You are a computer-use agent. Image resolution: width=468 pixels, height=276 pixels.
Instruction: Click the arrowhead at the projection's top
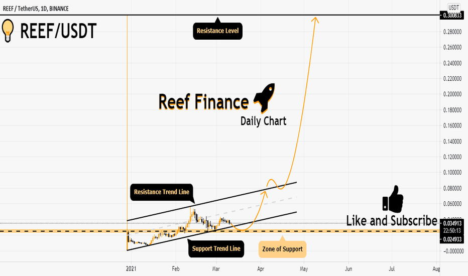315,20
